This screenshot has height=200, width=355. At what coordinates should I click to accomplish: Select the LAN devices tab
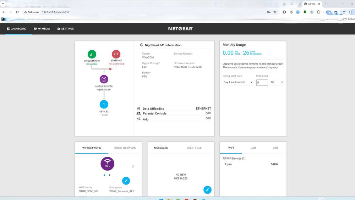click(x=253, y=148)
